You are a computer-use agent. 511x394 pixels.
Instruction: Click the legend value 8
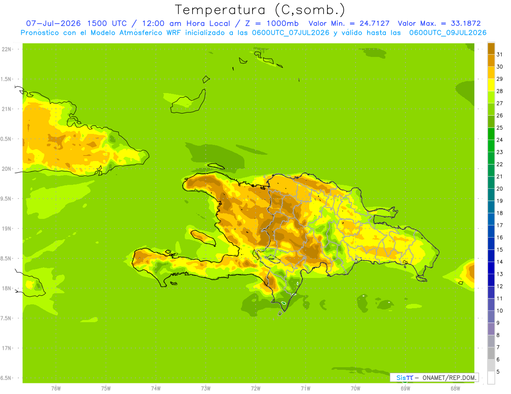coord(498,335)
